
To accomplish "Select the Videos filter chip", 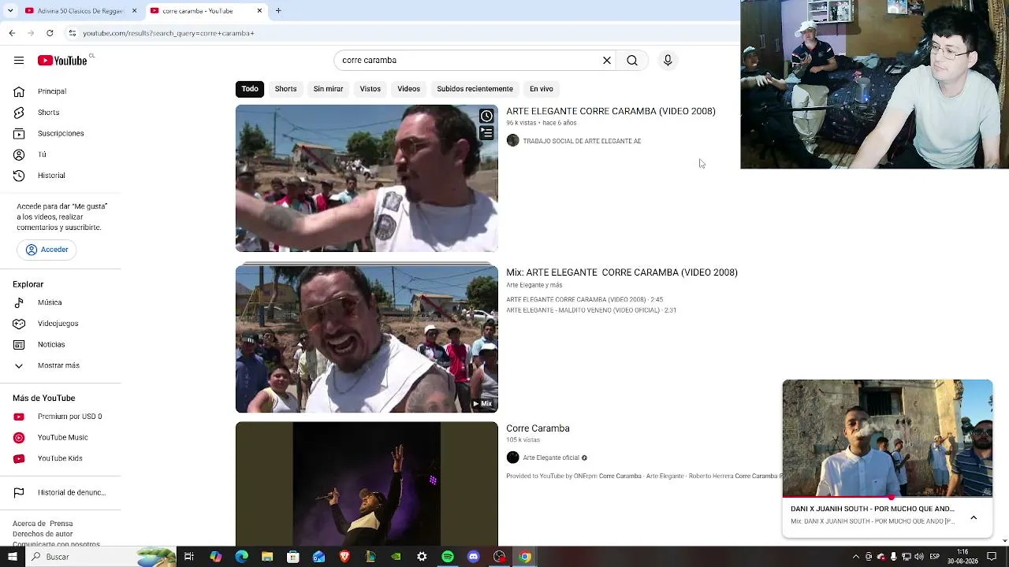I will (408, 89).
